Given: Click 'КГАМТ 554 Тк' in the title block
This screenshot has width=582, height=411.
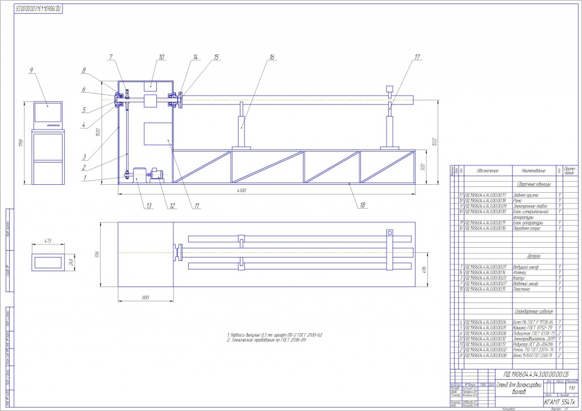Looking at the screenshot, I should (559, 402).
